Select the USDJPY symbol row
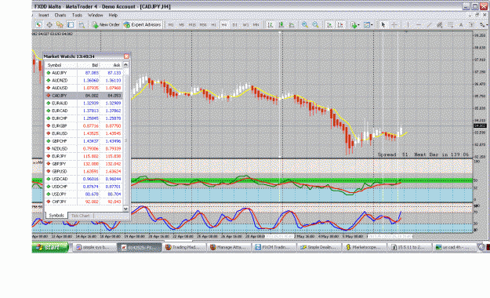The height and width of the screenshot is (298, 490). click(x=84, y=194)
